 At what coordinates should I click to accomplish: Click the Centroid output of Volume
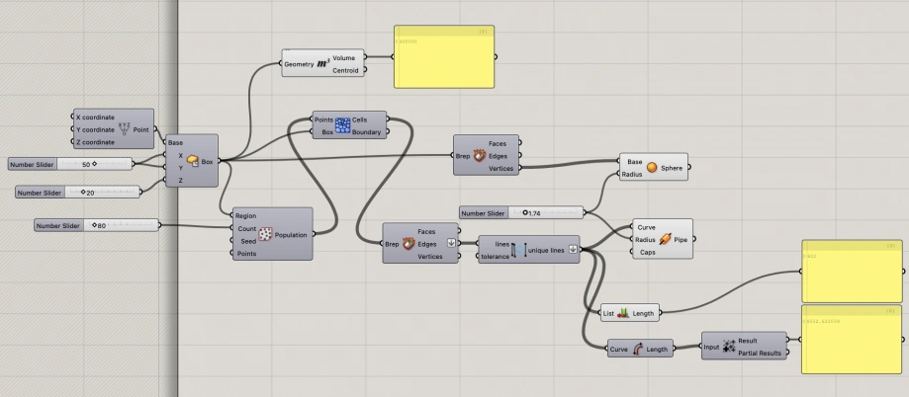(345, 70)
